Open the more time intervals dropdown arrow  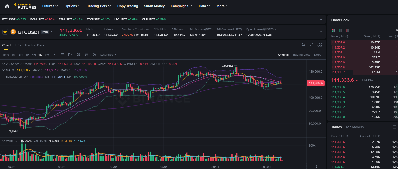pos(54,55)
